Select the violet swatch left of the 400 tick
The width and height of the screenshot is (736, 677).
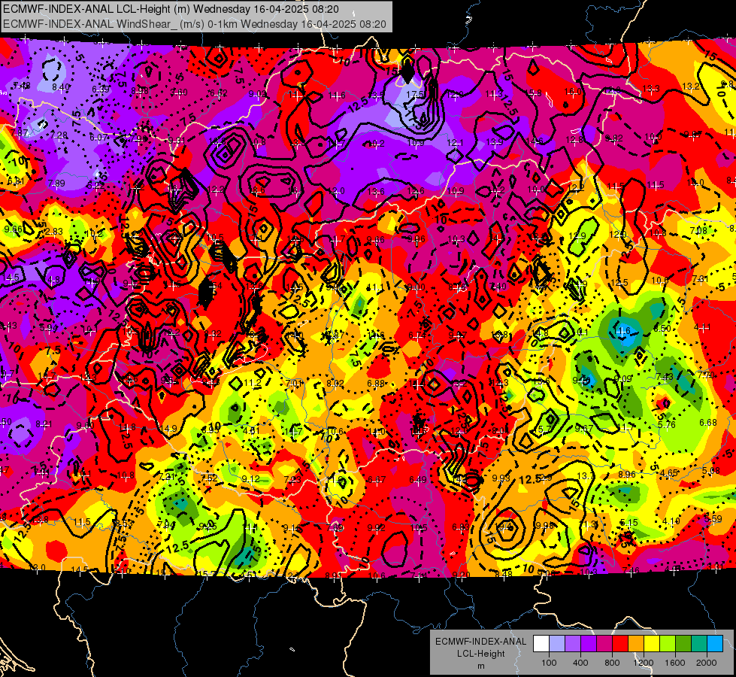click(x=573, y=644)
